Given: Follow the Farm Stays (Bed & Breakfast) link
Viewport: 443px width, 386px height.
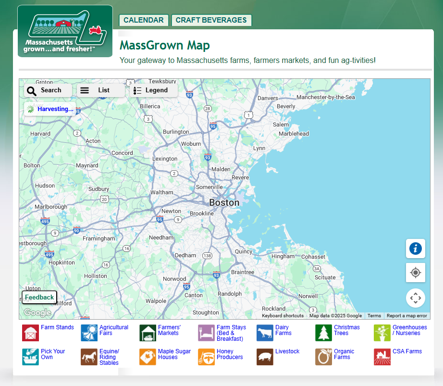Looking at the screenshot, I should 232,333.
